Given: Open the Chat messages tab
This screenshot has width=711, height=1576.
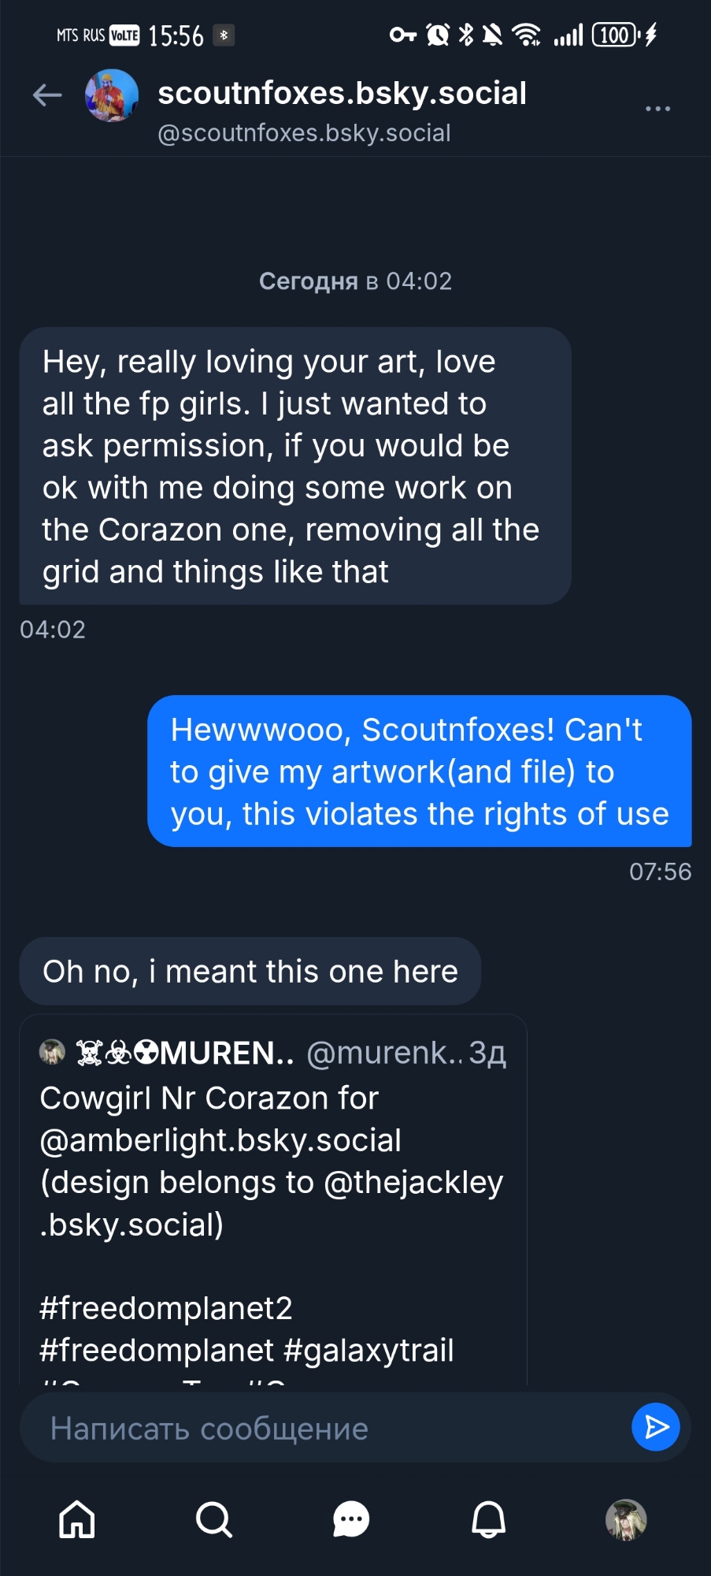Looking at the screenshot, I should pos(351,1519).
